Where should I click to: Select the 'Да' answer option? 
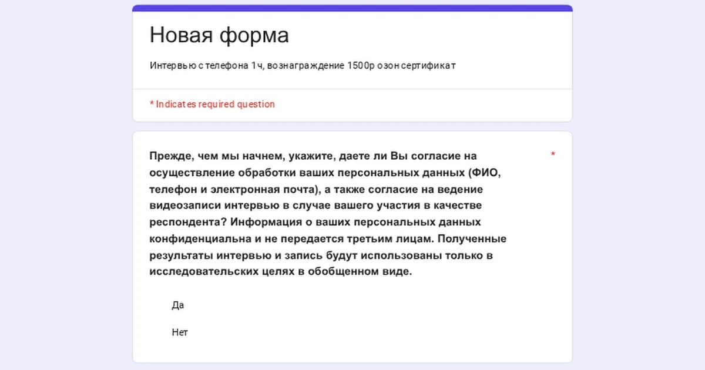pos(177,305)
